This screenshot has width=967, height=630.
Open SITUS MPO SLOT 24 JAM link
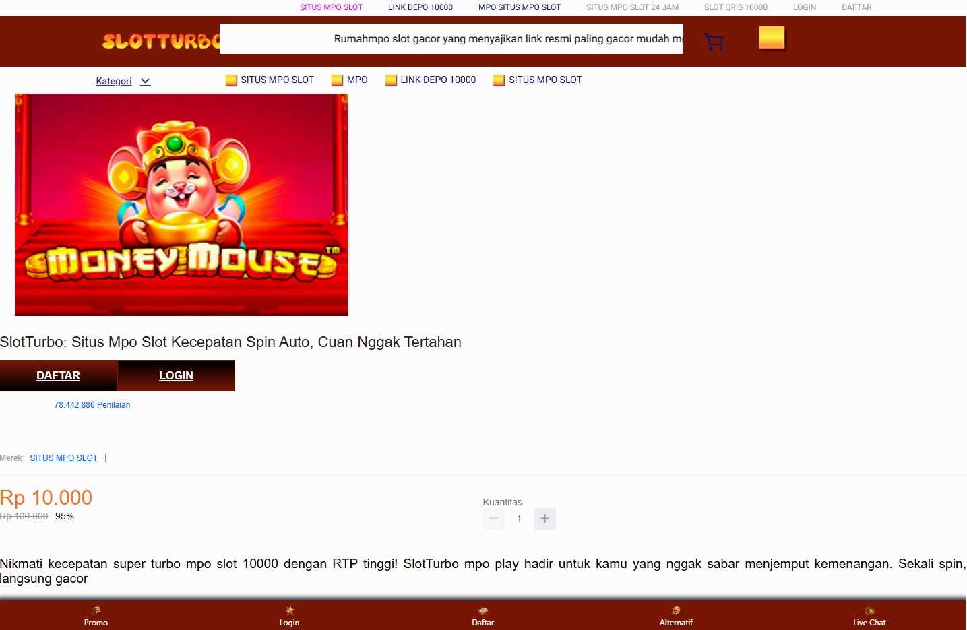[x=632, y=7]
